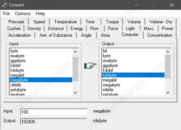Choose megabit in the Input list
The width and height of the screenshot is (181, 130).
click(x=41, y=75)
